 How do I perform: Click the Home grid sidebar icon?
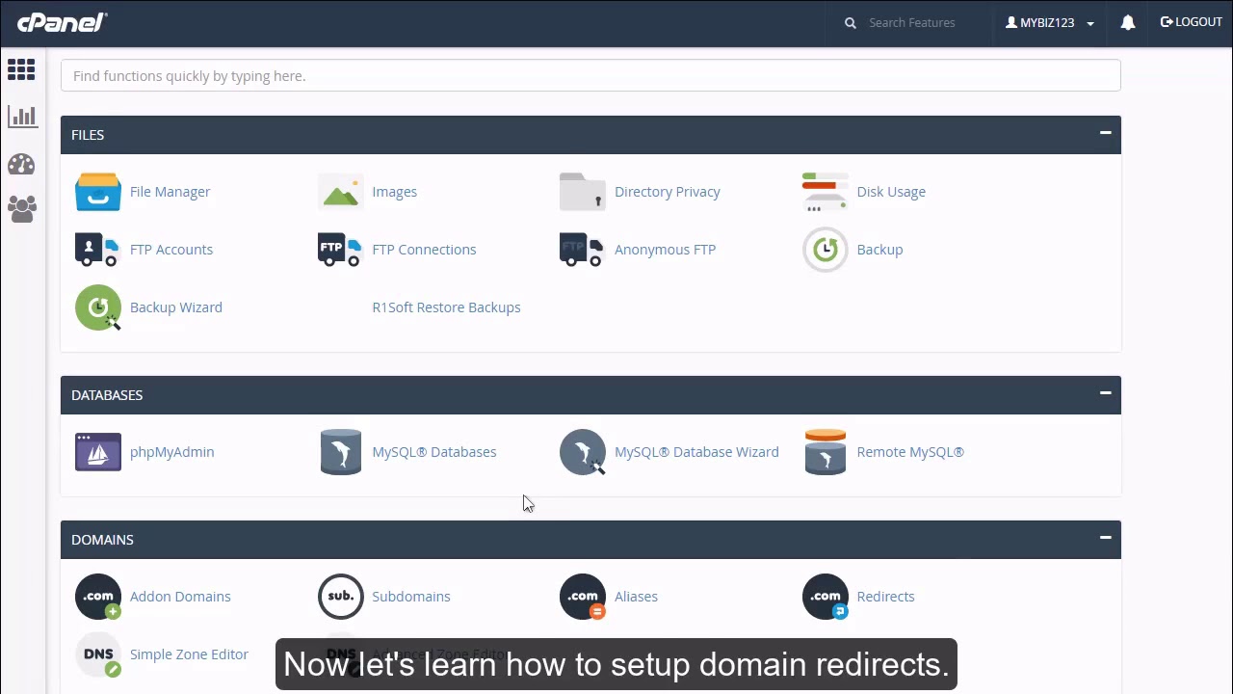[x=21, y=69]
